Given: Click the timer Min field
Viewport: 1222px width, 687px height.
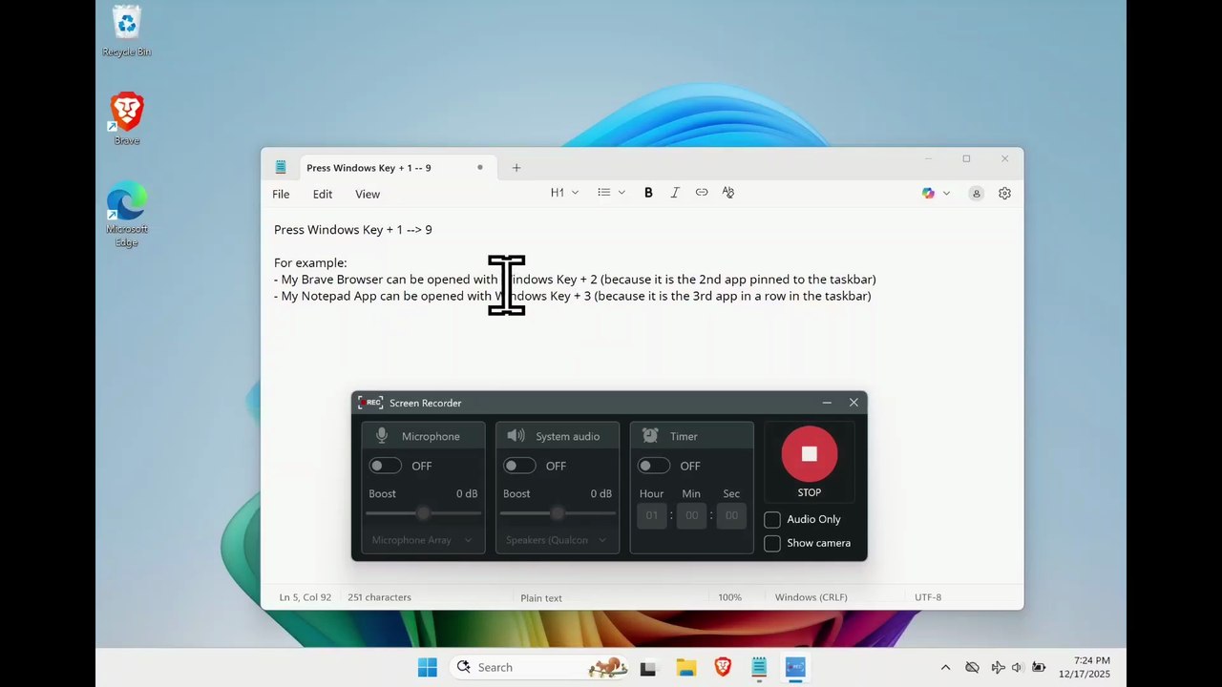Looking at the screenshot, I should pyautogui.click(x=691, y=515).
